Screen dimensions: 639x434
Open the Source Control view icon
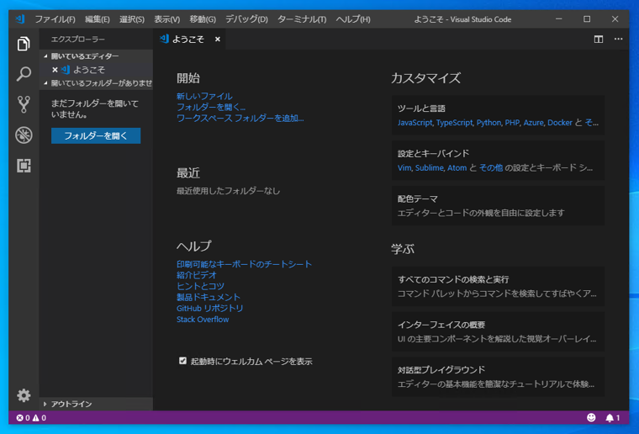click(24, 104)
